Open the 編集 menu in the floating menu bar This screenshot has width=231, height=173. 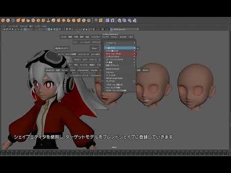70,37
